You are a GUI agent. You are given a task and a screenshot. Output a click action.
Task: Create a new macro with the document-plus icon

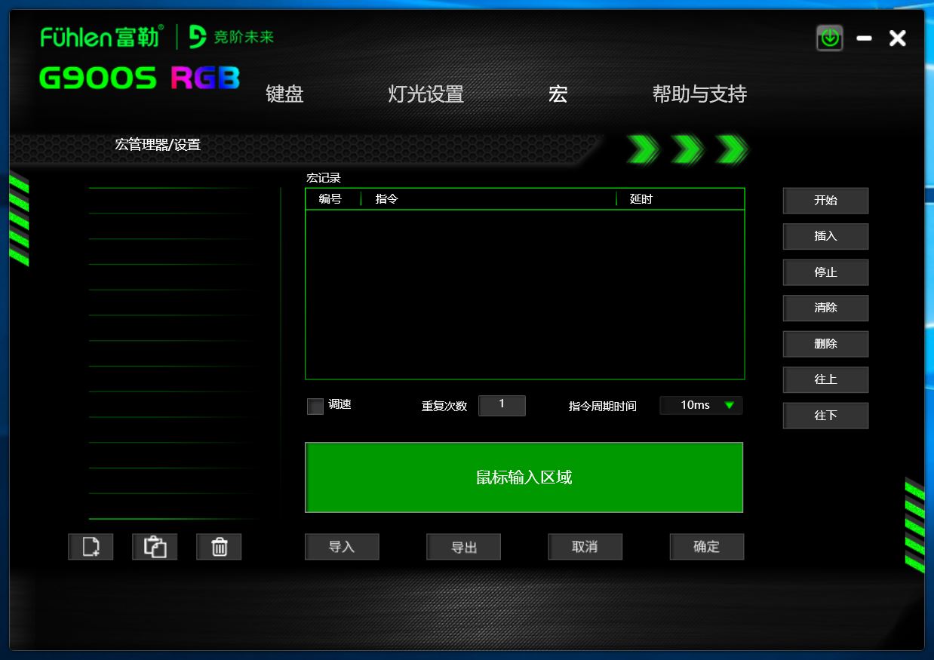[x=91, y=547]
